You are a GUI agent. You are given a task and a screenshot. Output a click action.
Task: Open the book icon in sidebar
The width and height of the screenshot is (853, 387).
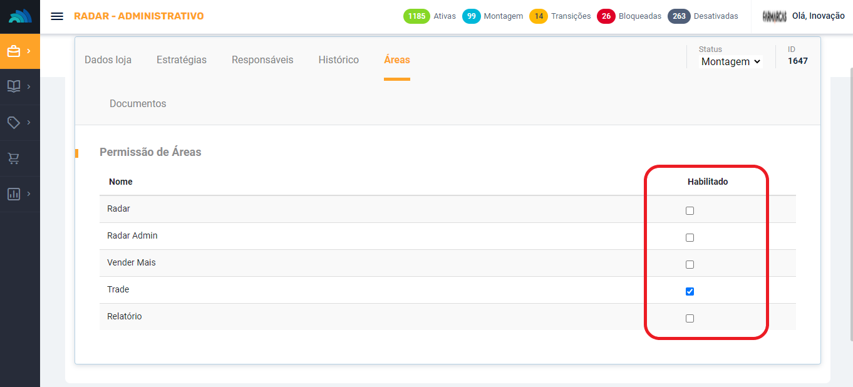click(14, 86)
